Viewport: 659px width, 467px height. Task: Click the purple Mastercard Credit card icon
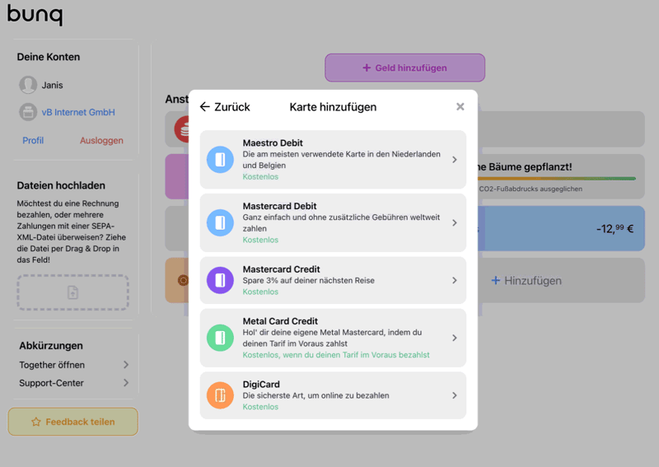220,280
